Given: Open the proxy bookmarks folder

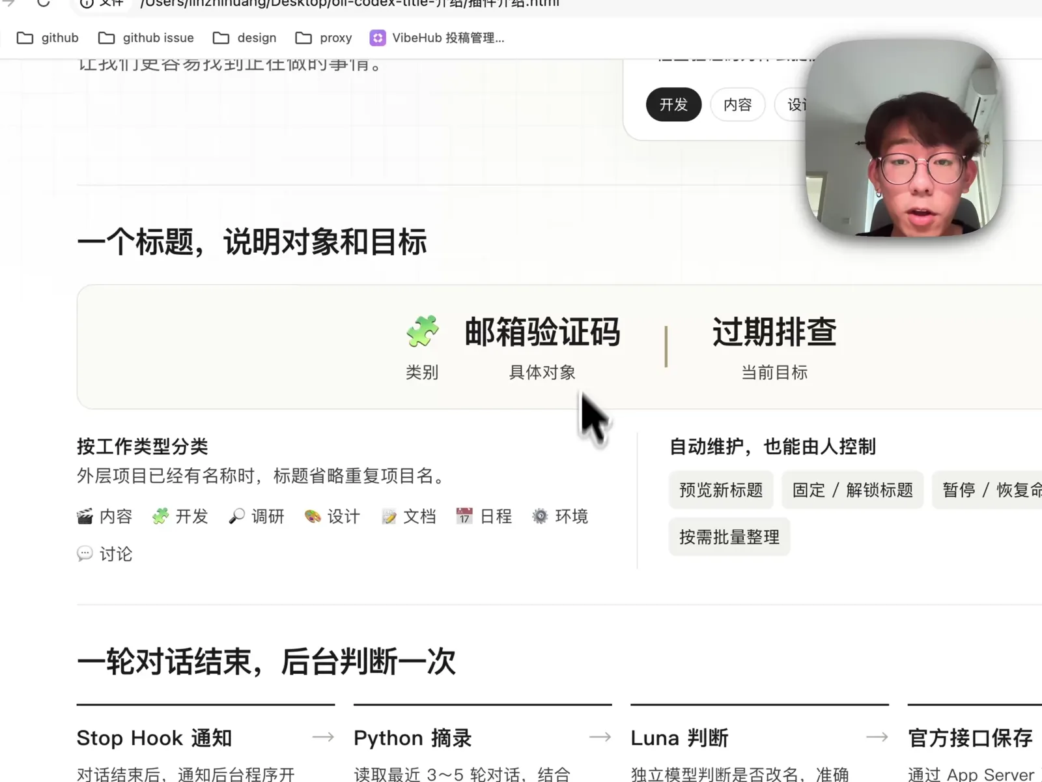Looking at the screenshot, I should (324, 38).
